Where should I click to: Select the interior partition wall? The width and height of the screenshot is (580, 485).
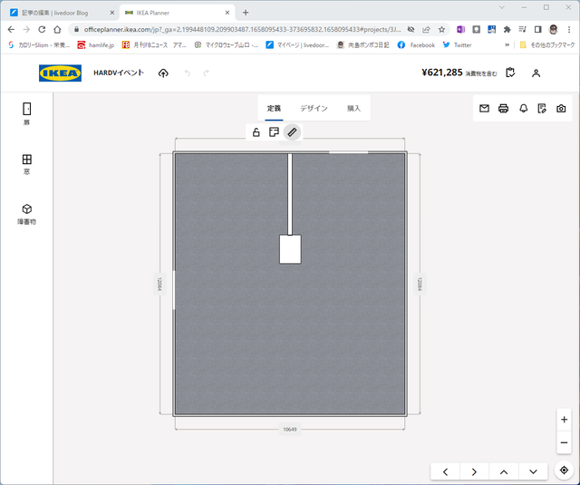click(290, 194)
